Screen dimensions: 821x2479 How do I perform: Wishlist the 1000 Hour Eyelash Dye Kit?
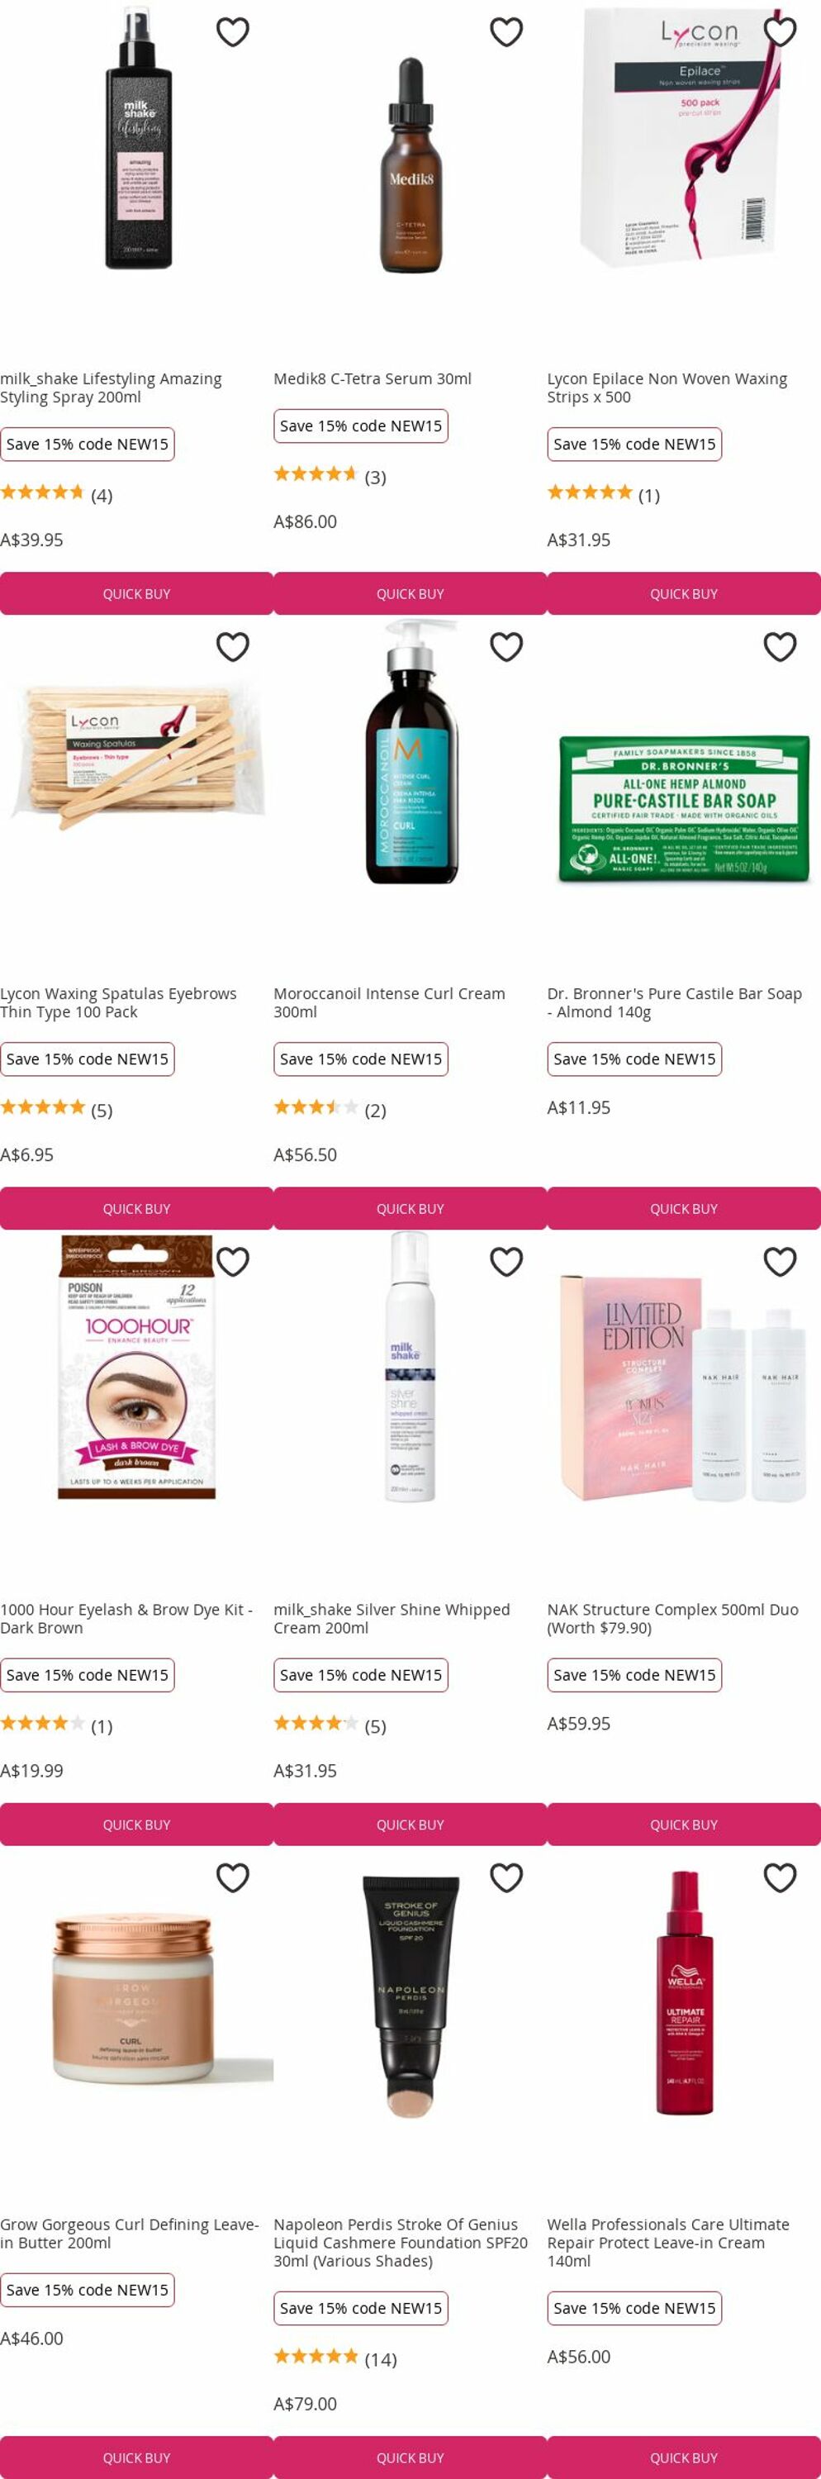click(x=233, y=1262)
